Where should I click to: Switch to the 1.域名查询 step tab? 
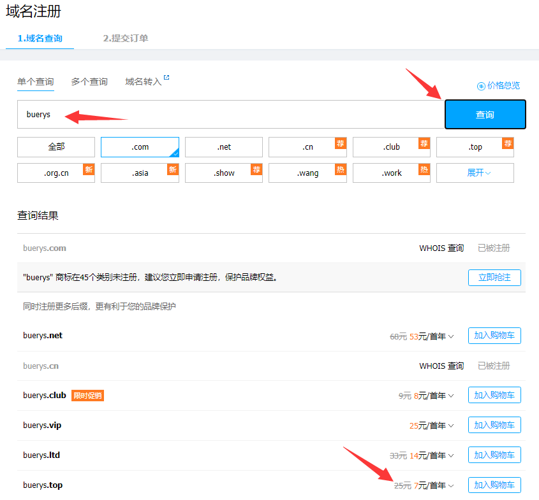pyautogui.click(x=40, y=38)
